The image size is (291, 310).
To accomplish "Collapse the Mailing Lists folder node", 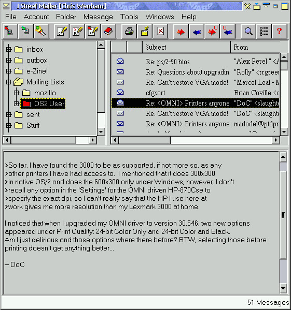I will [x=9, y=82].
